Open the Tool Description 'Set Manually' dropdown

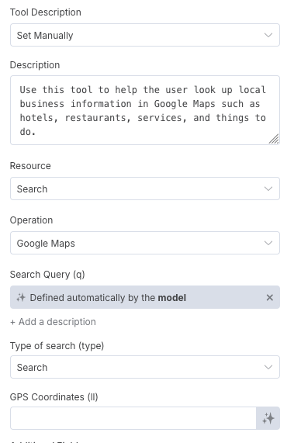[145, 35]
